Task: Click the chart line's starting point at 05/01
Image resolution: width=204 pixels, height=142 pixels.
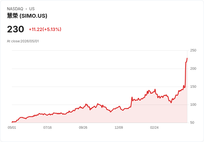Action: click(12, 122)
